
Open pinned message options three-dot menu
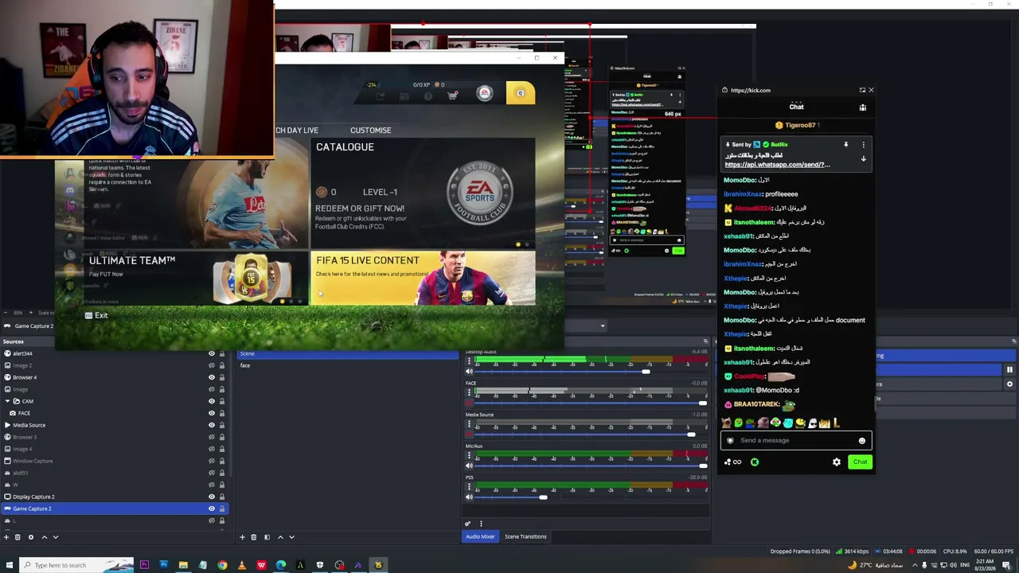pyautogui.click(x=863, y=145)
